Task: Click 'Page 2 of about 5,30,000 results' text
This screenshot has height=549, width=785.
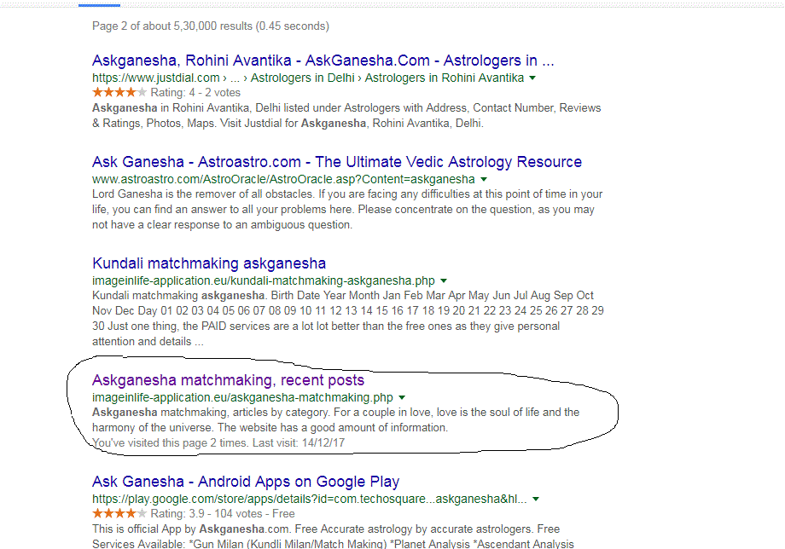Action: point(211,26)
